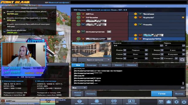Open game settings gear in bottom bar

coord(176,102)
